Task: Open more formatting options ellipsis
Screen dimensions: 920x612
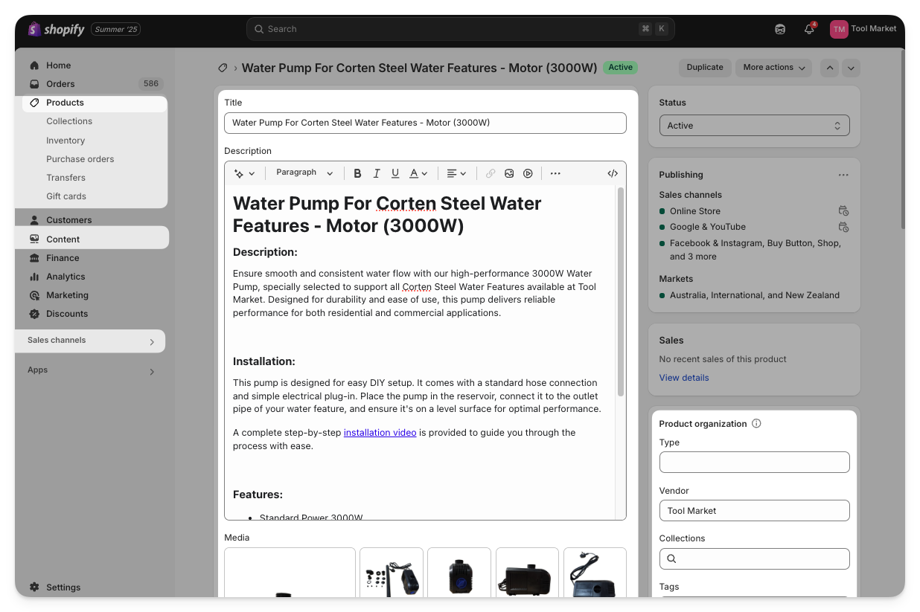Action: 555,173
